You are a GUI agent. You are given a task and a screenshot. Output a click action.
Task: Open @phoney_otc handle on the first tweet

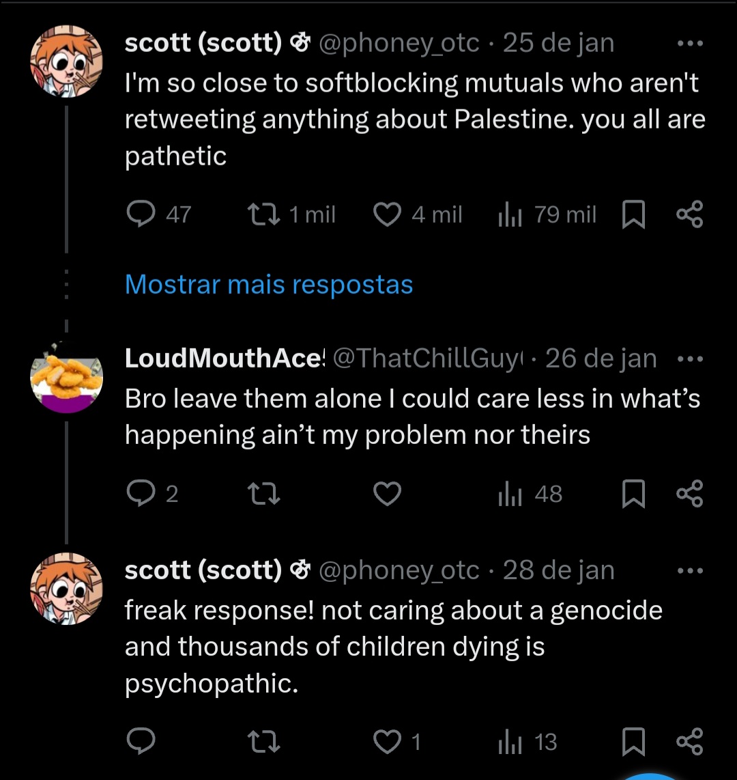pos(399,44)
